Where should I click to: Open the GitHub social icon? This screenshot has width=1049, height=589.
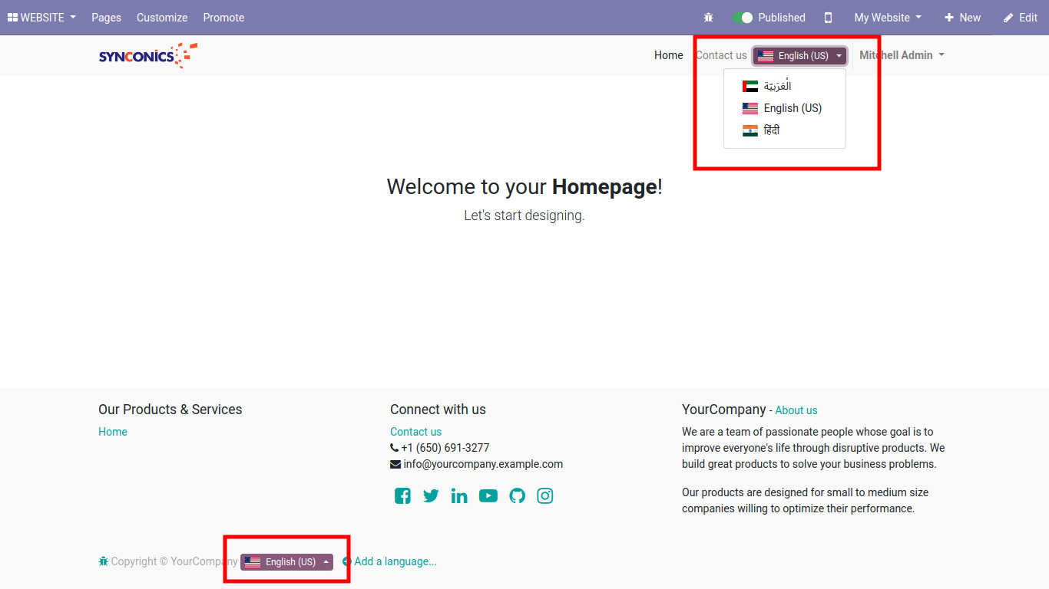point(517,496)
